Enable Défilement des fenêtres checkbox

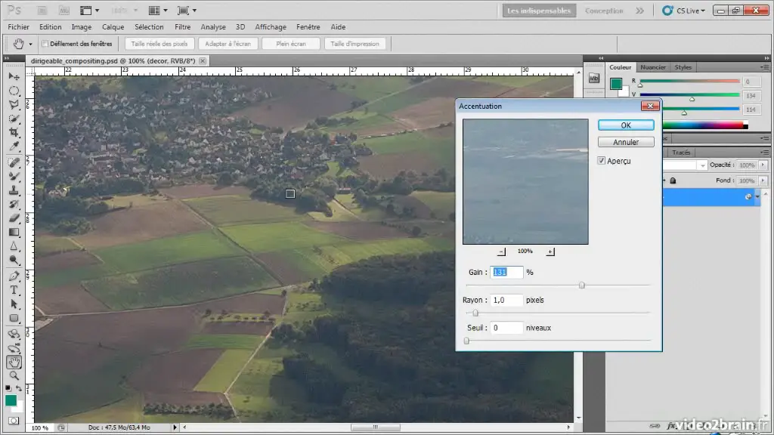pos(45,44)
